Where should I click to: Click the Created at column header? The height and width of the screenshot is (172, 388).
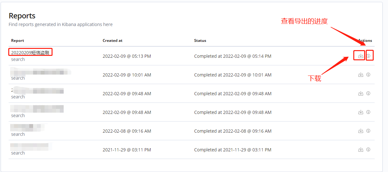[112, 41]
